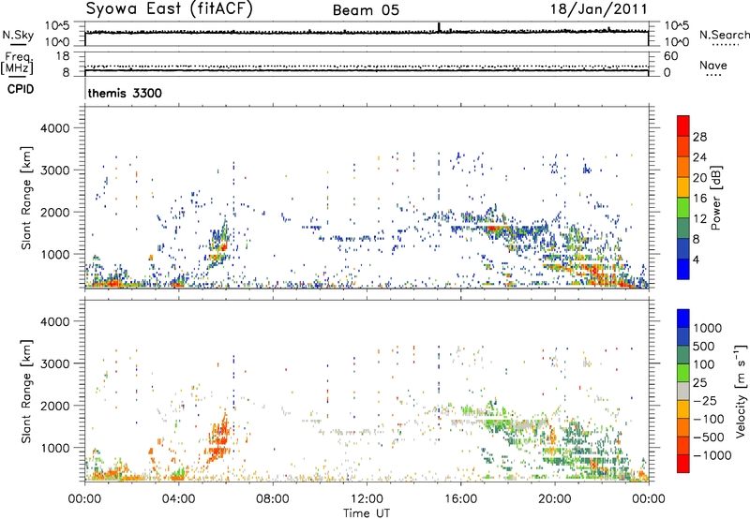Image resolution: width=750 pixels, height=519 pixels.
Task: Click the 'Freq. [MHz]' axis label
Action: click(x=17, y=63)
